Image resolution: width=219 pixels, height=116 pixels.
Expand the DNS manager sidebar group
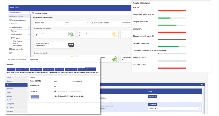tap(29, 34)
